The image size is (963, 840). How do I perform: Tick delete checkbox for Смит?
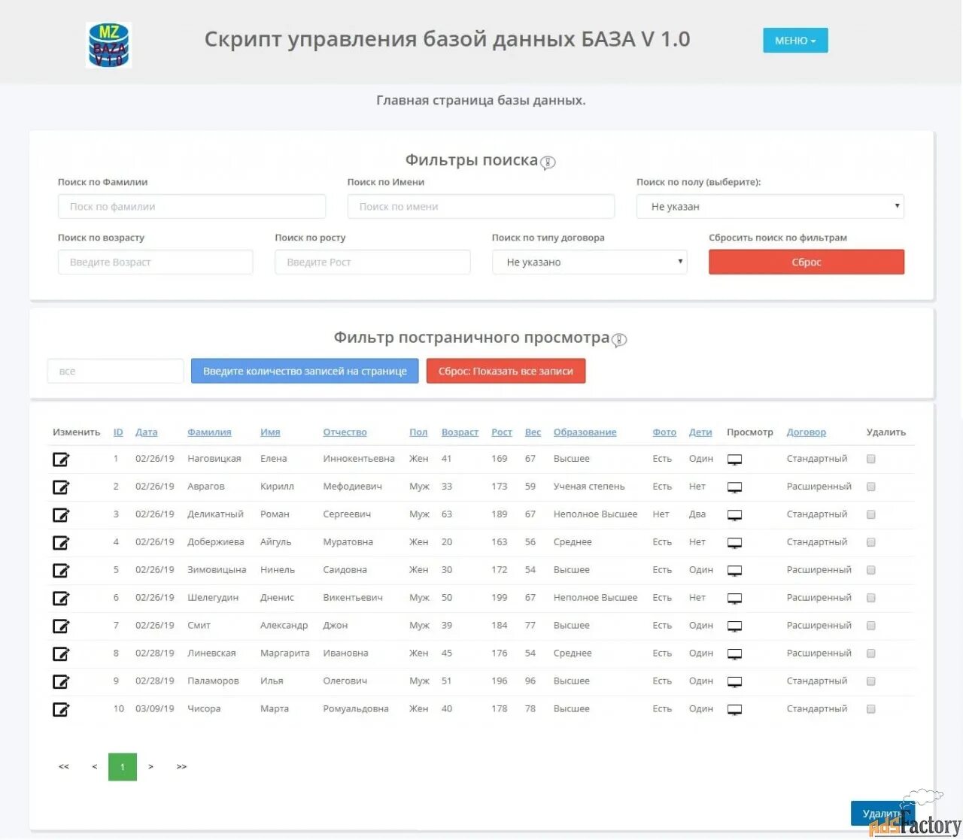coord(871,626)
